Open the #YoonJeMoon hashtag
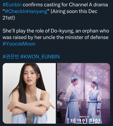The width and height of the screenshot is (113, 126). (19, 44)
